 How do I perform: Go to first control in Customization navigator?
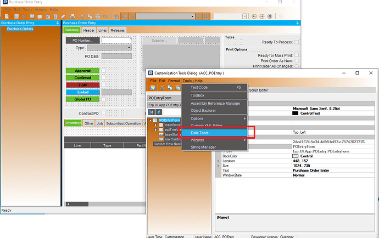pos(151,112)
